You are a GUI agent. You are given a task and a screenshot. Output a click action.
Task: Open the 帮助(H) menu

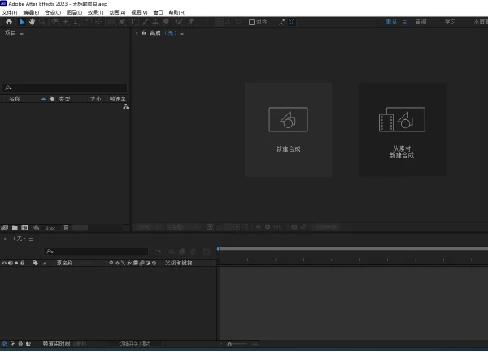(x=176, y=12)
